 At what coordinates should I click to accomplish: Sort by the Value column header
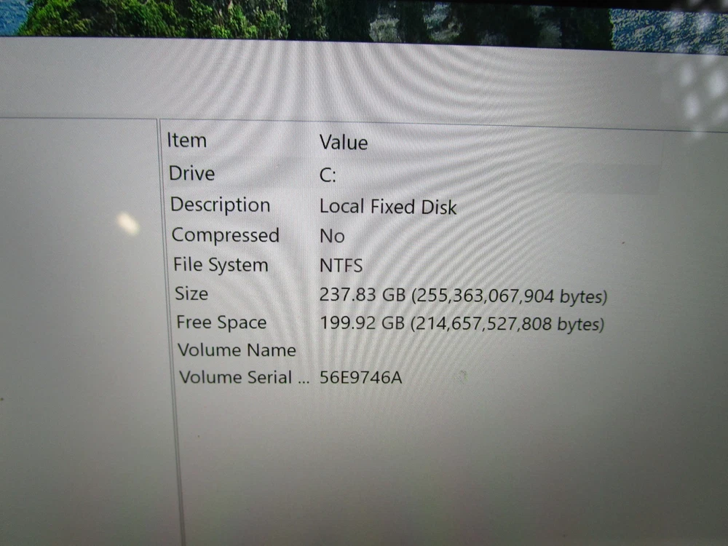(343, 143)
